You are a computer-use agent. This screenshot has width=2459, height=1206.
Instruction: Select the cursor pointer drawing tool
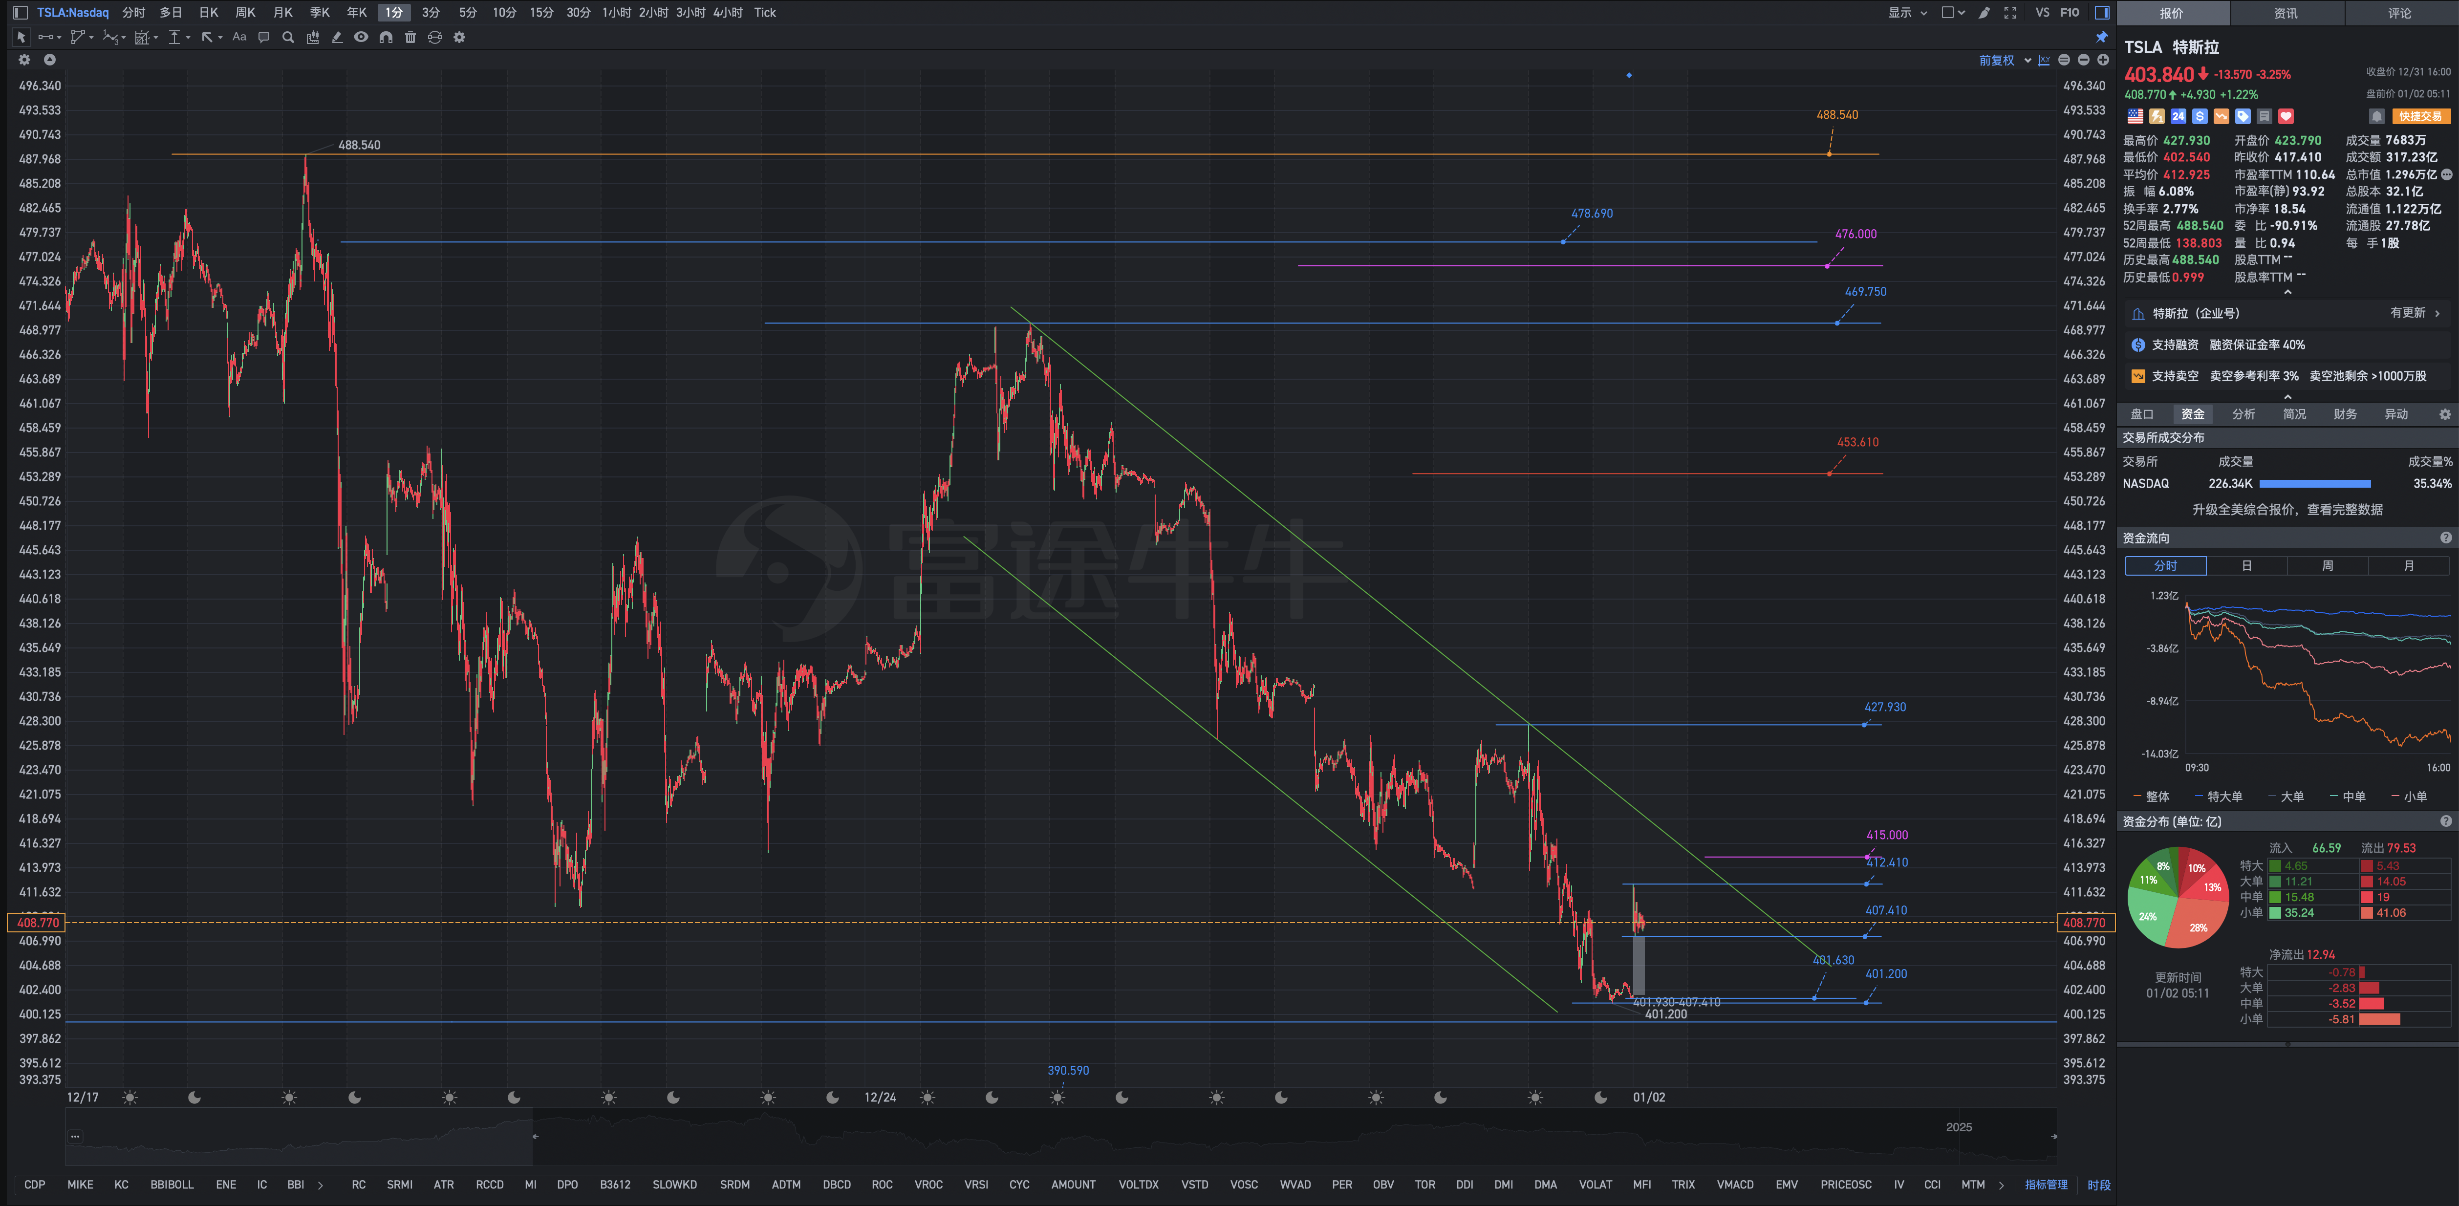pos(21,37)
